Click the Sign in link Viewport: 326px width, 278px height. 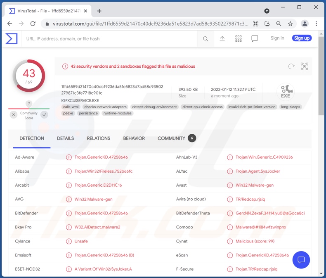pos(277,38)
